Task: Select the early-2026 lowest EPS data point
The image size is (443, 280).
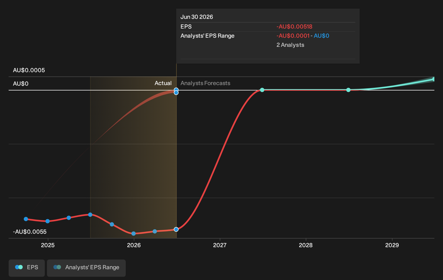Action: (134, 233)
